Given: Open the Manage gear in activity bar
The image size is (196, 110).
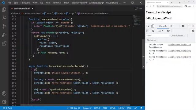Looking at the screenshot, I should click(x=4, y=102).
